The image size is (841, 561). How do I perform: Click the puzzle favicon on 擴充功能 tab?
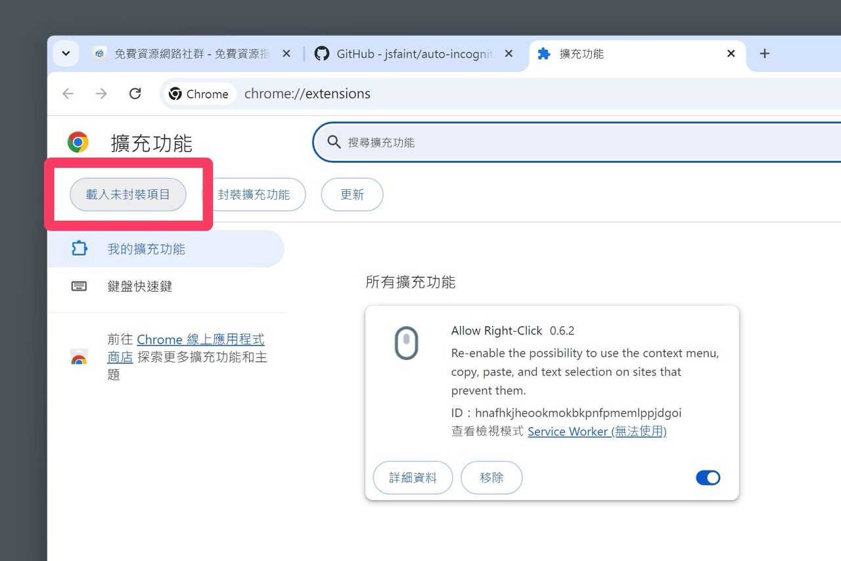coord(544,54)
